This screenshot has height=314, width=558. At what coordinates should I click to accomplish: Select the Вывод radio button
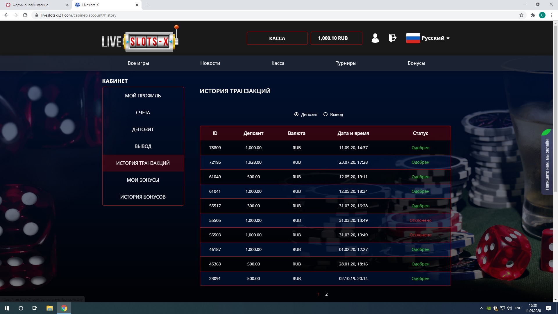point(325,115)
